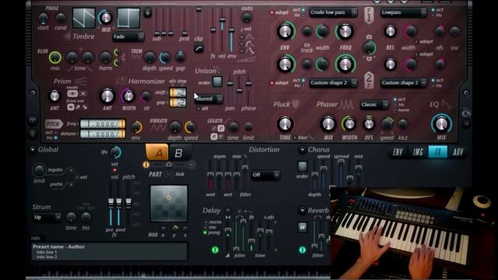Image resolution: width=498 pixels, height=280 pixels.
Task: Click the Reverb W button
Action: point(303,227)
